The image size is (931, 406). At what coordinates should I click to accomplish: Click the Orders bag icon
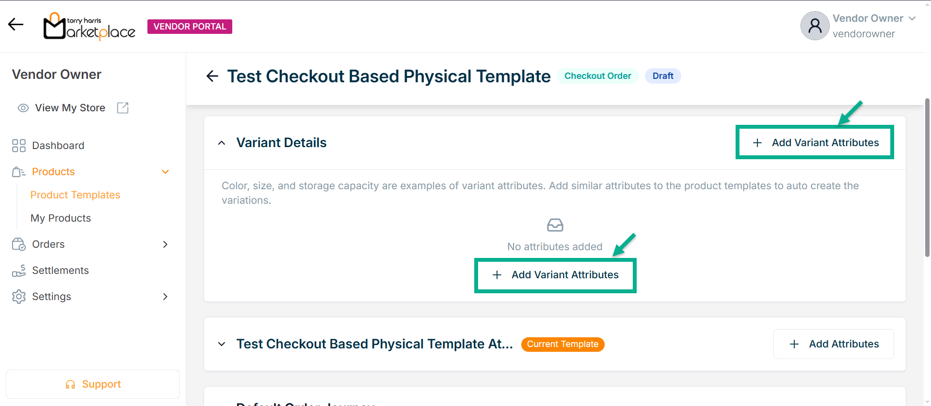click(19, 244)
